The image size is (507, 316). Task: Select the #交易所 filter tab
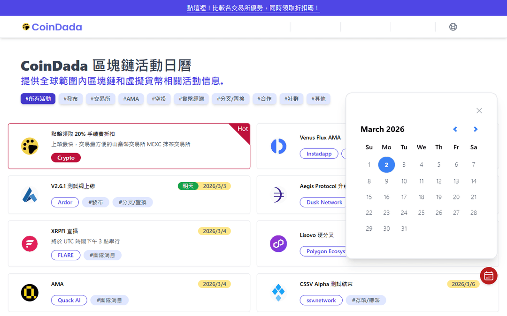(100, 99)
